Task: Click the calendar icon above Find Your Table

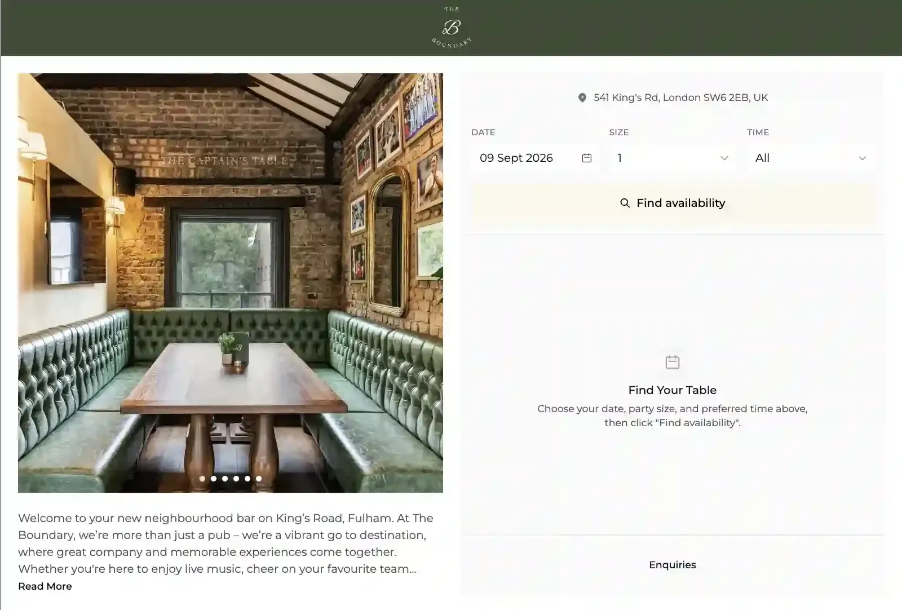Action: (x=673, y=362)
